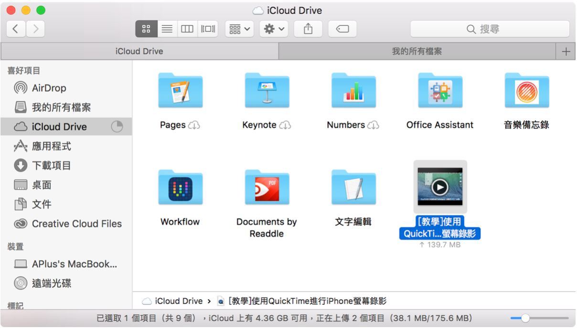Switch to column view
This screenshot has width=577, height=329.
187,29
